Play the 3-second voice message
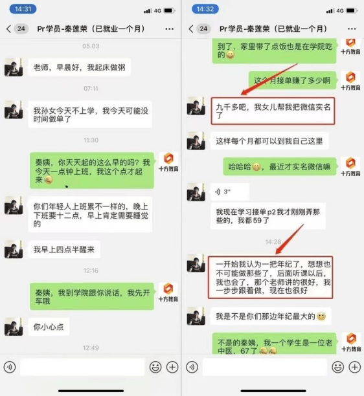 tap(230, 192)
